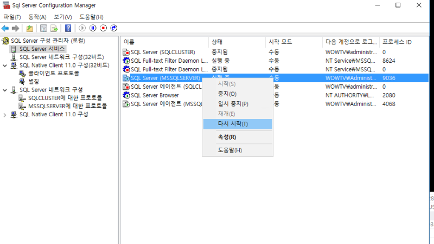This screenshot has width=434, height=244.
Task: Click the SQL Server 구성 관리자 root icon
Action: (5, 41)
